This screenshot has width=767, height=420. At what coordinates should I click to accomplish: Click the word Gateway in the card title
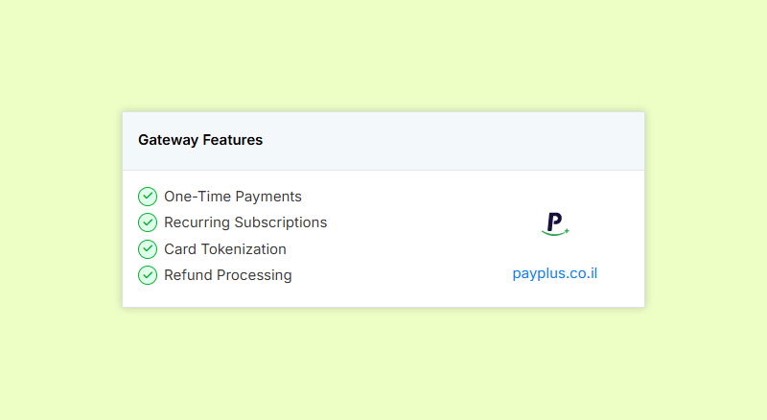(x=167, y=140)
